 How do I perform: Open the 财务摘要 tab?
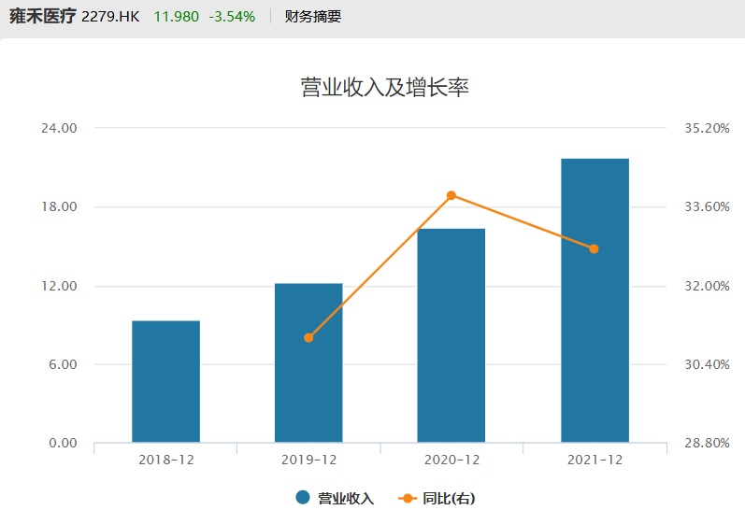click(313, 16)
